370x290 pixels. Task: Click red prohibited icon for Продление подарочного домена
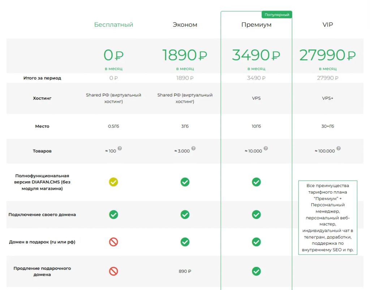pyautogui.click(x=113, y=271)
